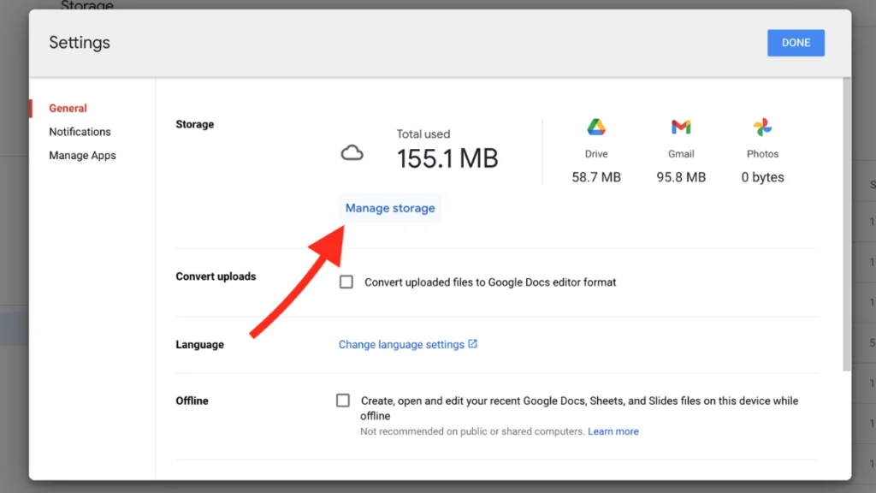Click the Photos storage showing 0 bytes

(x=761, y=177)
